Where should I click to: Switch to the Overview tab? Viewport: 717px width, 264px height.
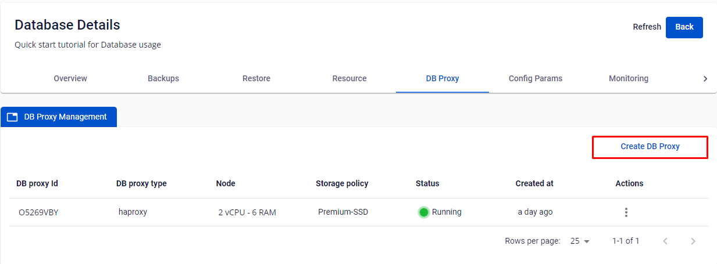pos(70,78)
